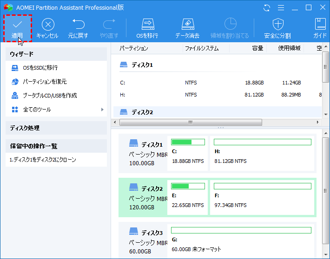The image size is (330, 259).
Task: Expand the ディスク処理 section
Action: tap(56, 128)
